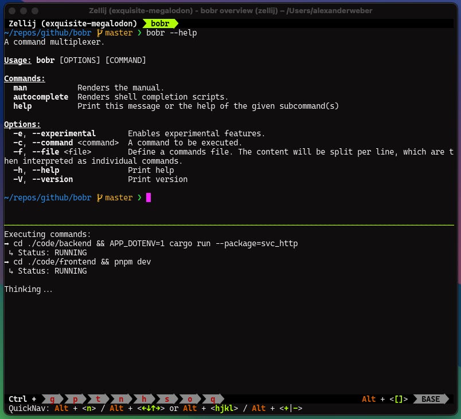Viewport: 461px width, 419px height.
Task: Click the '--command <command>' option
Action: coord(75,143)
